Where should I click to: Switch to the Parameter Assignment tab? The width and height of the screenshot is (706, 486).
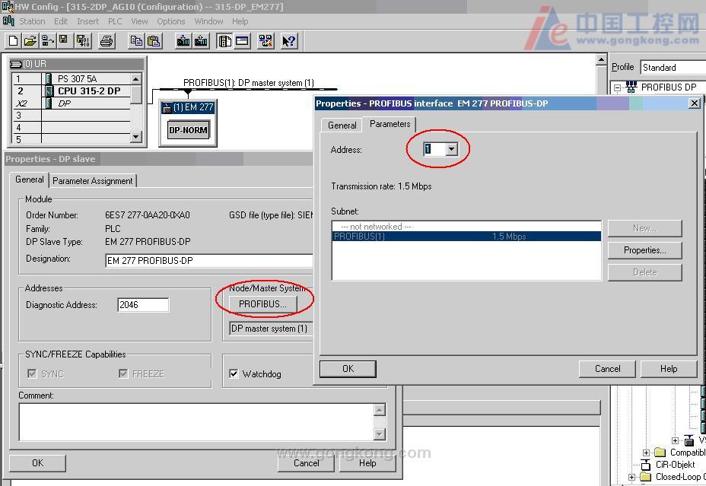92,181
